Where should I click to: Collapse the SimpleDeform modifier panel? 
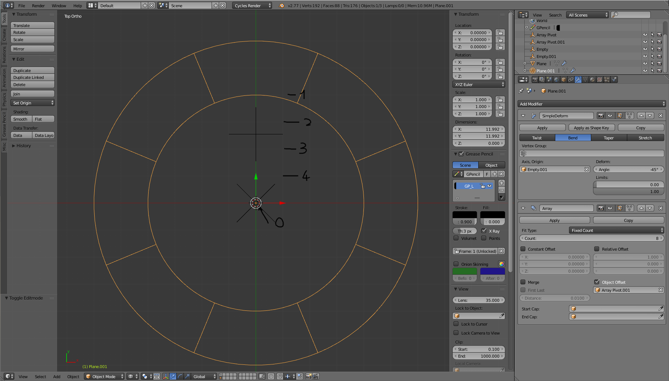click(x=523, y=116)
